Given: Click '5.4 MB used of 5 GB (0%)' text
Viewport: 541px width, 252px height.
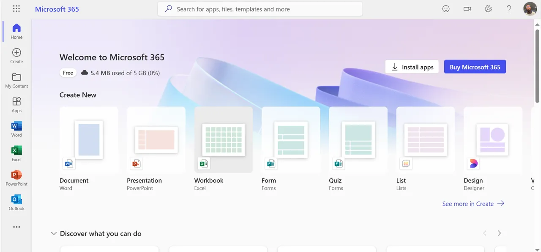Looking at the screenshot, I should tap(125, 73).
